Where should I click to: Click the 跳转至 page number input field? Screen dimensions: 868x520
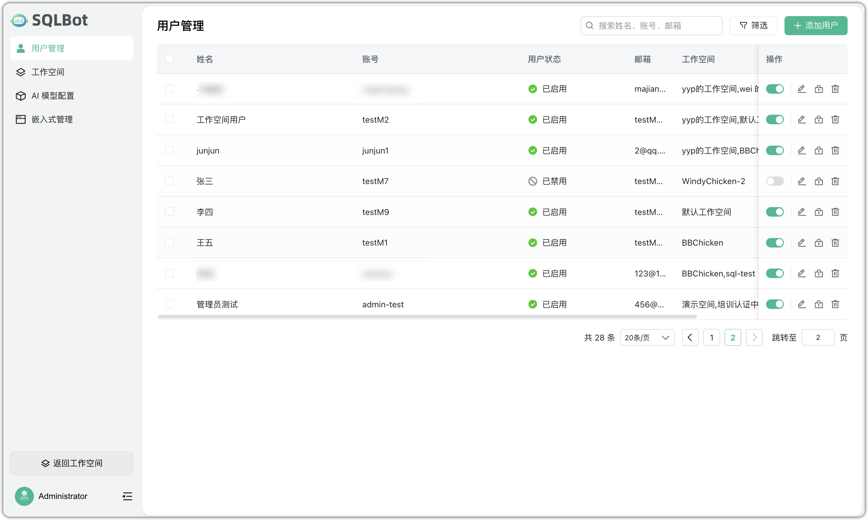(x=818, y=337)
